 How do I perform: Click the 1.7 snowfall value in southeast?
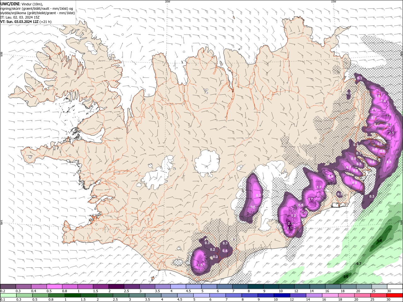click(310, 199)
